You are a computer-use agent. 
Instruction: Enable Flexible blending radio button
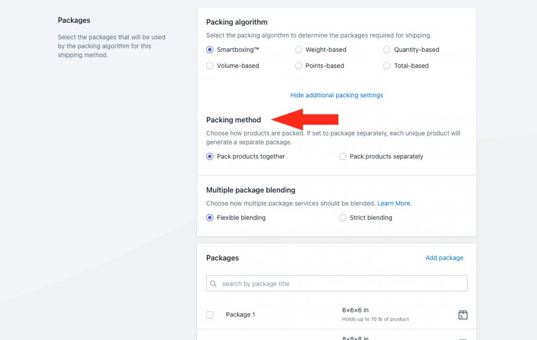(210, 218)
